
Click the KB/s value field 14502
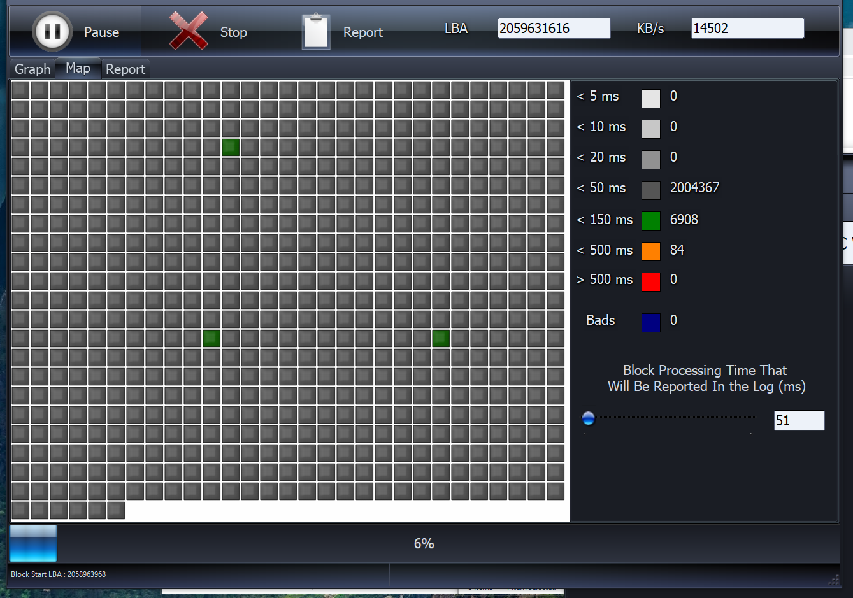pyautogui.click(x=747, y=28)
